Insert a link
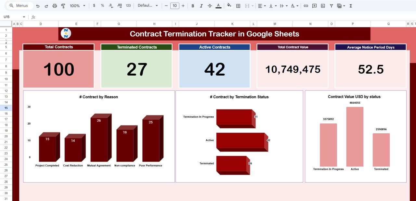Screen dimensions: 416x201 click(305, 6)
